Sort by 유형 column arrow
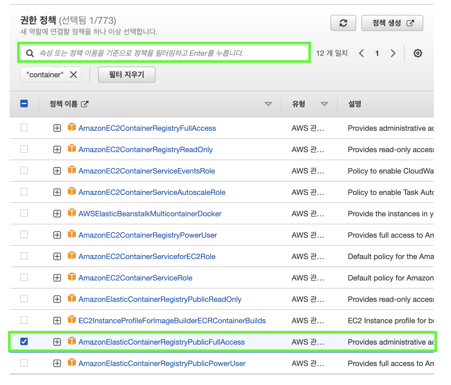This screenshot has width=451, height=385. (324, 104)
